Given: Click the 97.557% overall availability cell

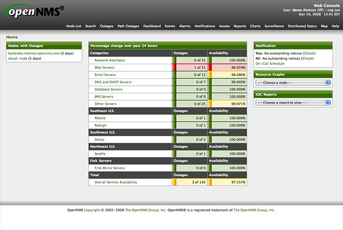Looking at the screenshot, I should point(227,182).
